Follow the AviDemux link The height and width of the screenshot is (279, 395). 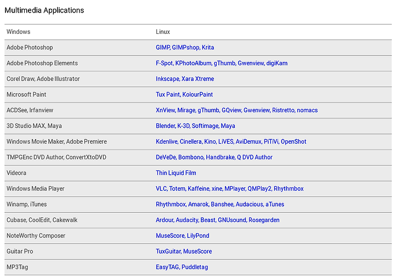(248, 141)
